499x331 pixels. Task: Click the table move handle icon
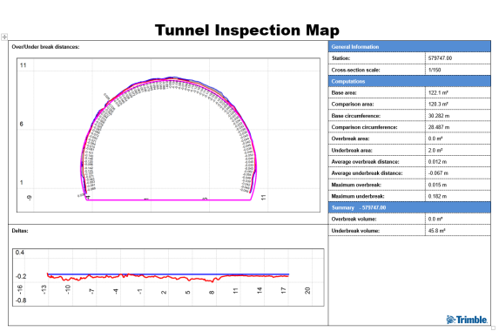[4, 37]
